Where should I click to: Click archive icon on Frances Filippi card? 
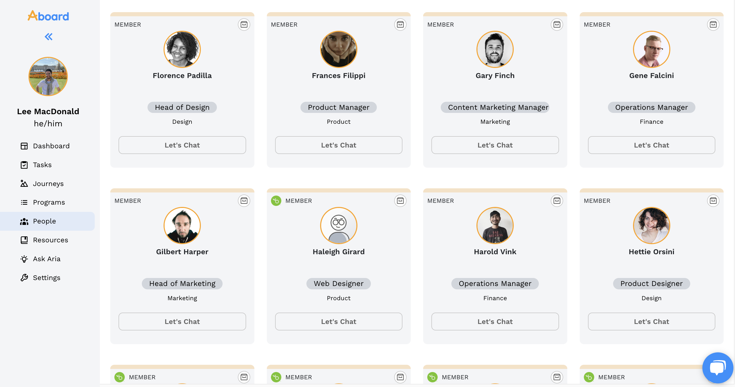tap(400, 25)
